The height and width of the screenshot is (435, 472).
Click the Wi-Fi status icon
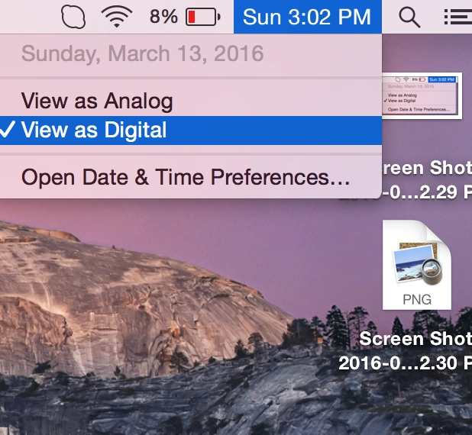[x=116, y=17]
